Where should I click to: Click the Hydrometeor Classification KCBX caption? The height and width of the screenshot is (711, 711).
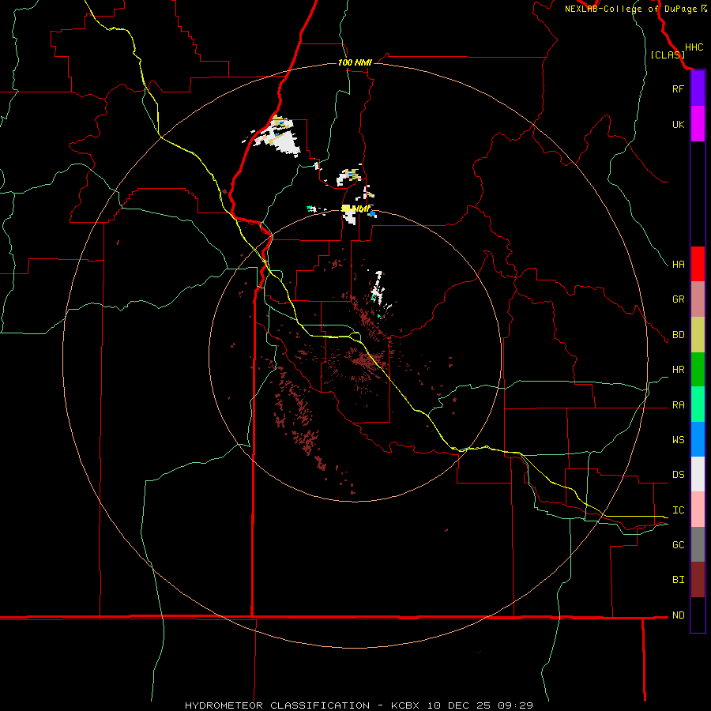359,705
